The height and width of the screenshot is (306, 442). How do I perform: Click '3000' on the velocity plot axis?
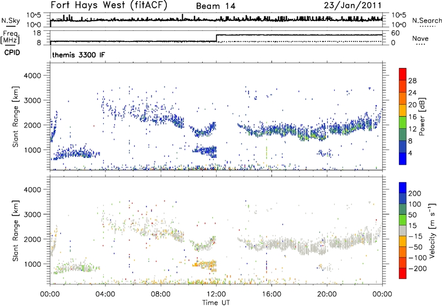[33, 214]
